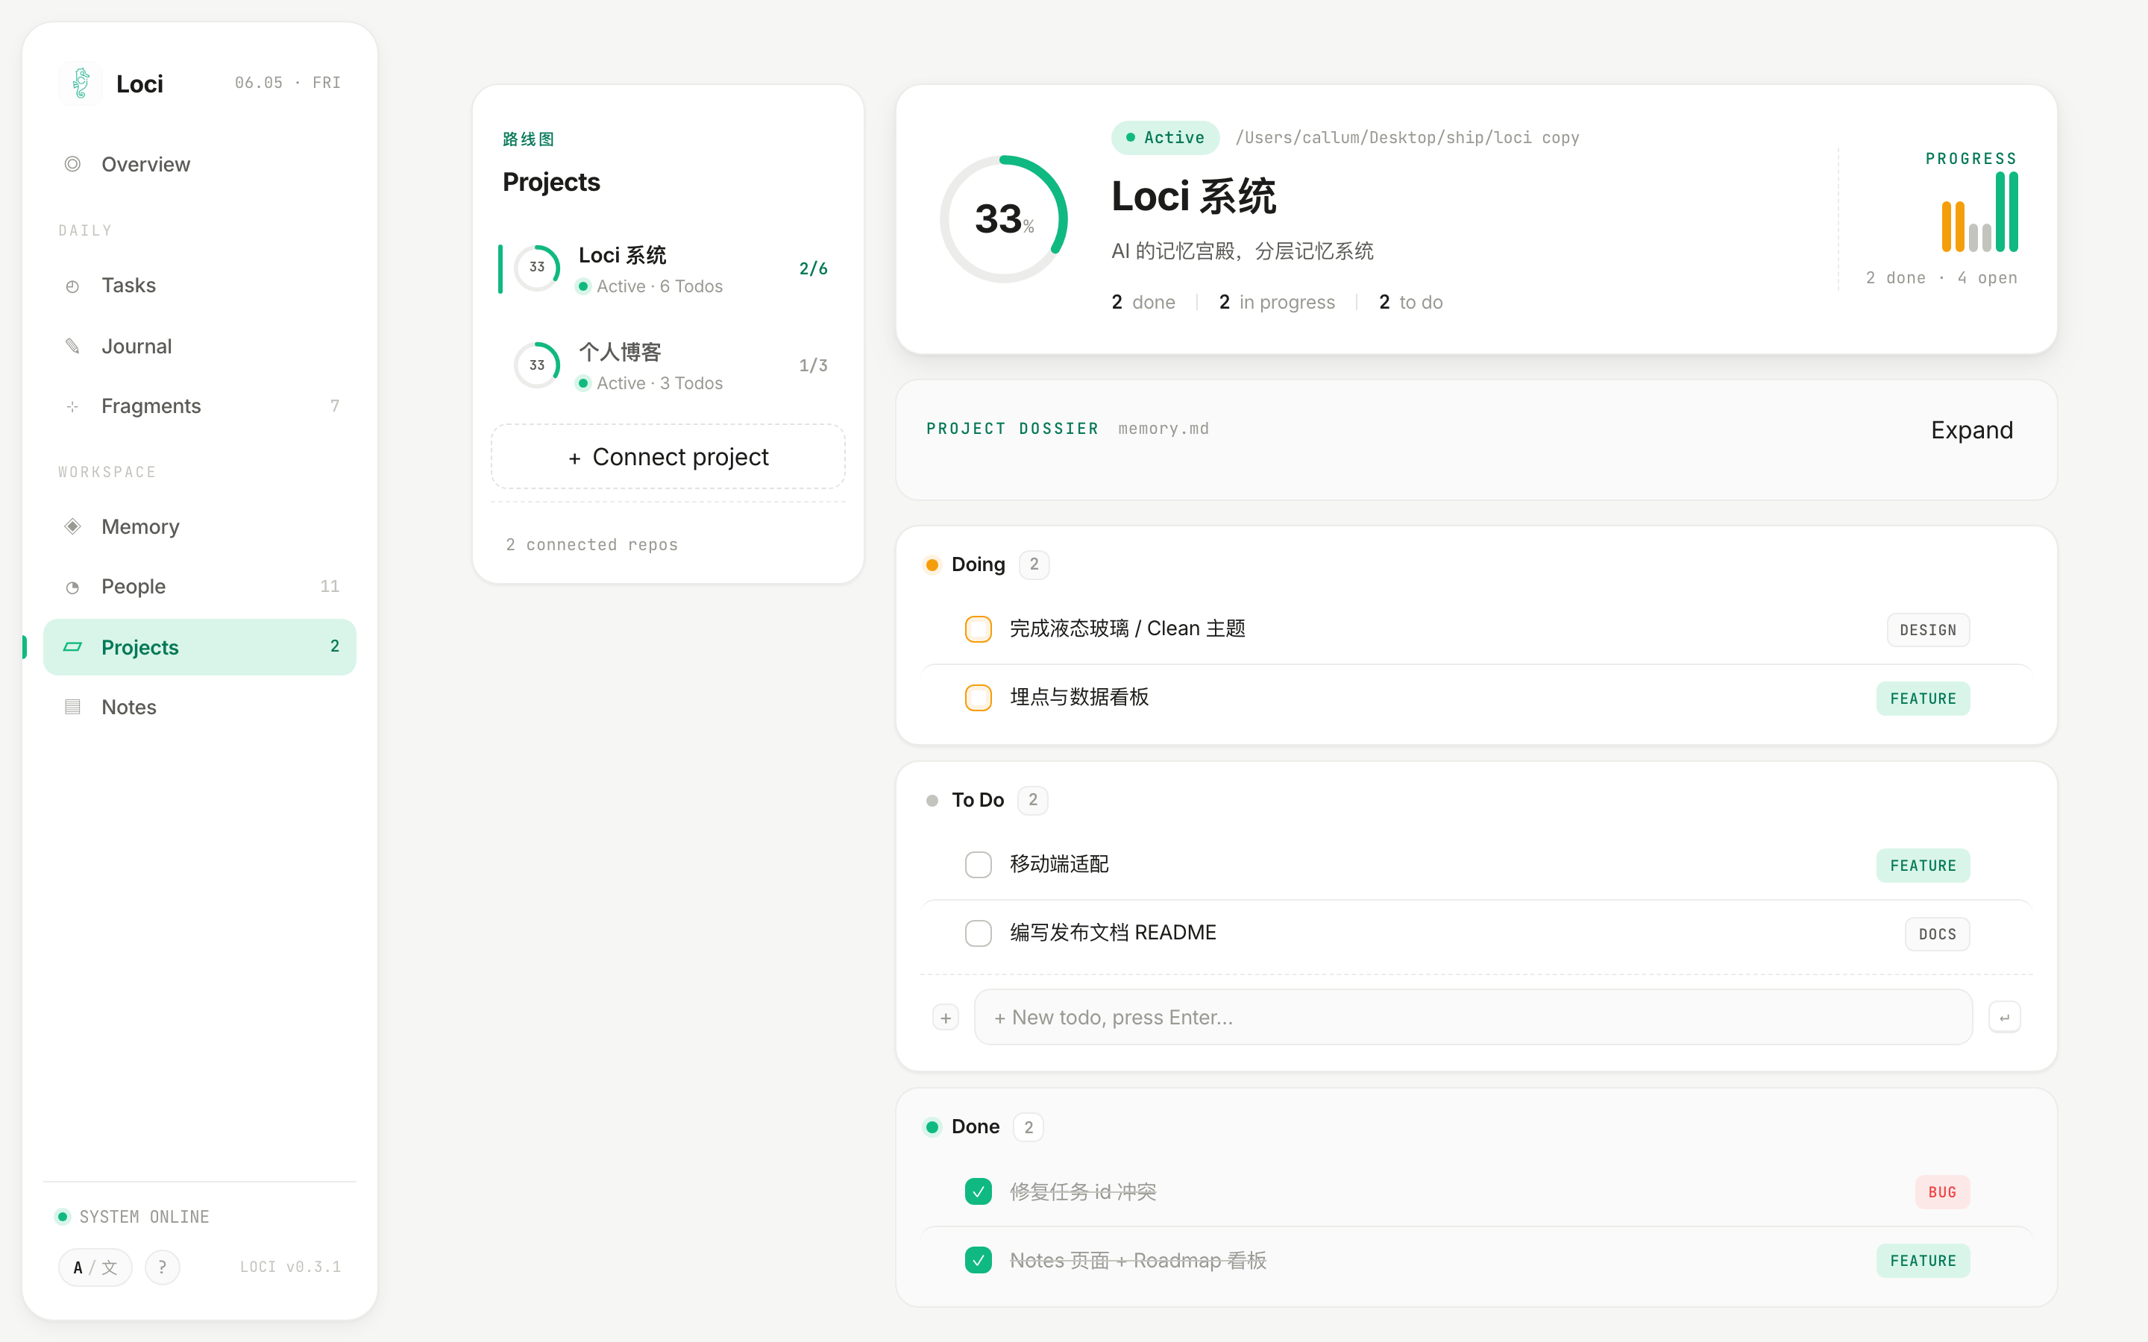Viewport: 2148px width, 1342px height.
Task: Select the 个人博客 project entry
Action: point(668,365)
